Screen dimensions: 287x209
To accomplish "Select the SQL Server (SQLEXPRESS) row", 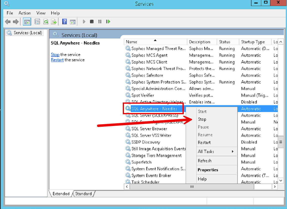I will (x=155, y=115).
